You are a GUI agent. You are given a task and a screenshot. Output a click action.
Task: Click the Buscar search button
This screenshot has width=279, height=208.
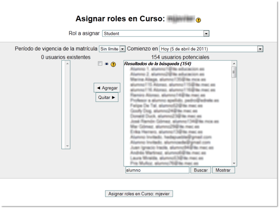201,170
